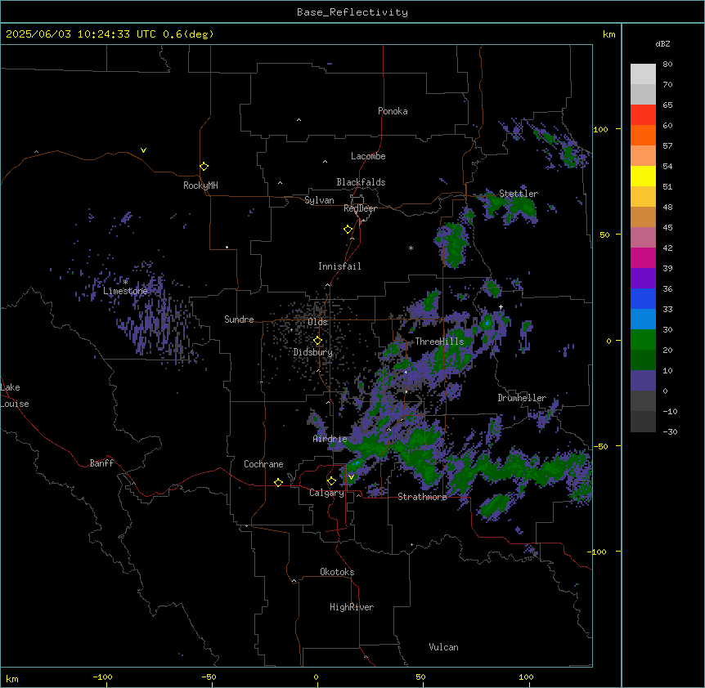Click the legend value 45 label
This screenshot has height=688, width=705.
click(667, 228)
